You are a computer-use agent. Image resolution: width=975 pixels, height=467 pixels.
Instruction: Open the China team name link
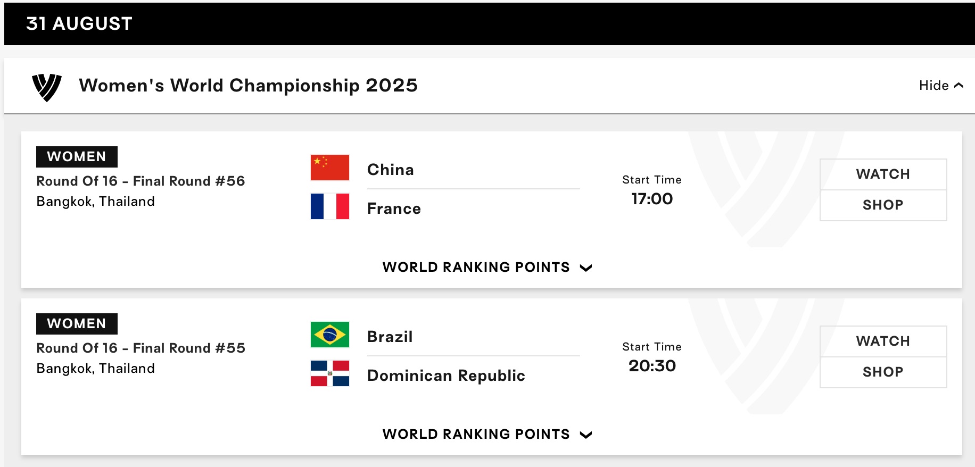pyautogui.click(x=391, y=170)
